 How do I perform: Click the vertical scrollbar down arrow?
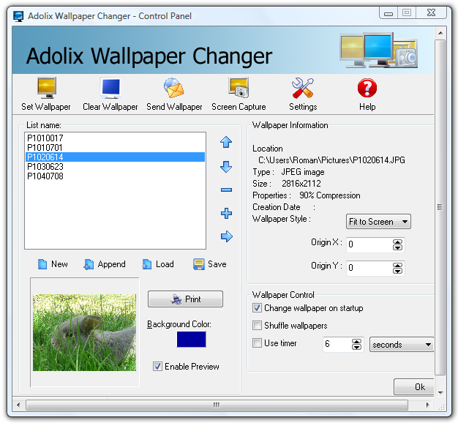click(x=440, y=392)
